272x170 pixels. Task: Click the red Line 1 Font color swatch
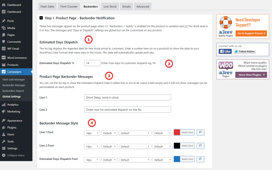coord(177,132)
